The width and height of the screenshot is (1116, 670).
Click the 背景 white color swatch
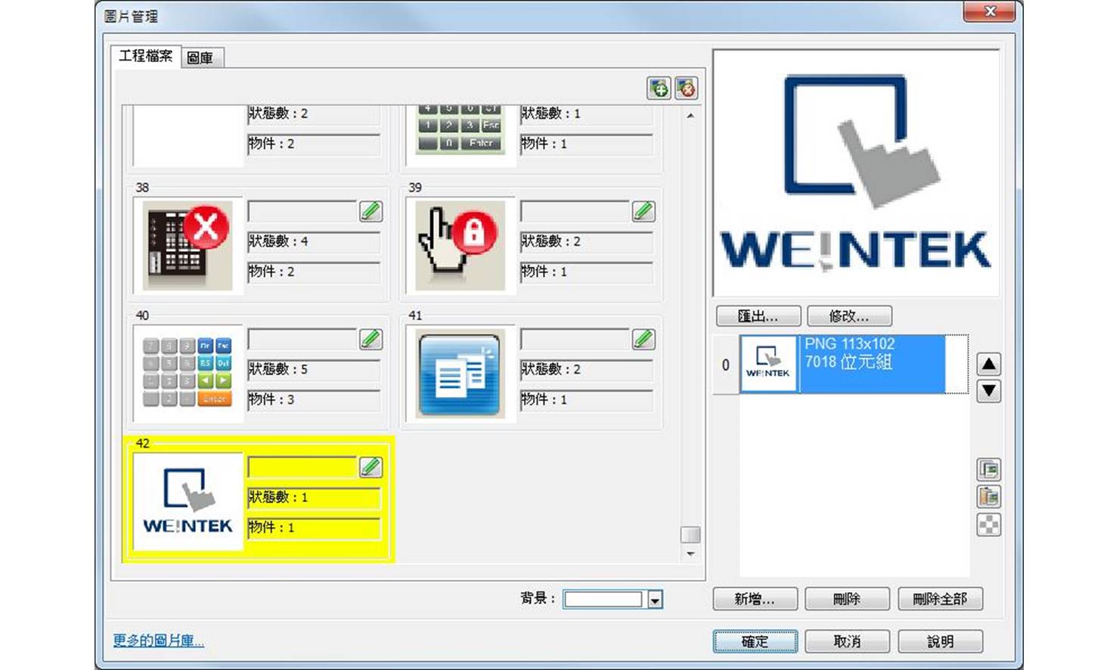point(603,600)
